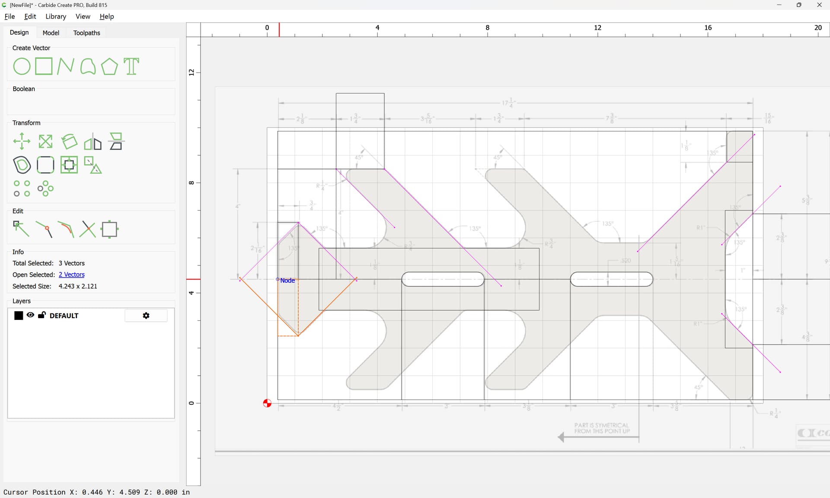
Task: Select the Circle vector tool
Action: click(22, 67)
